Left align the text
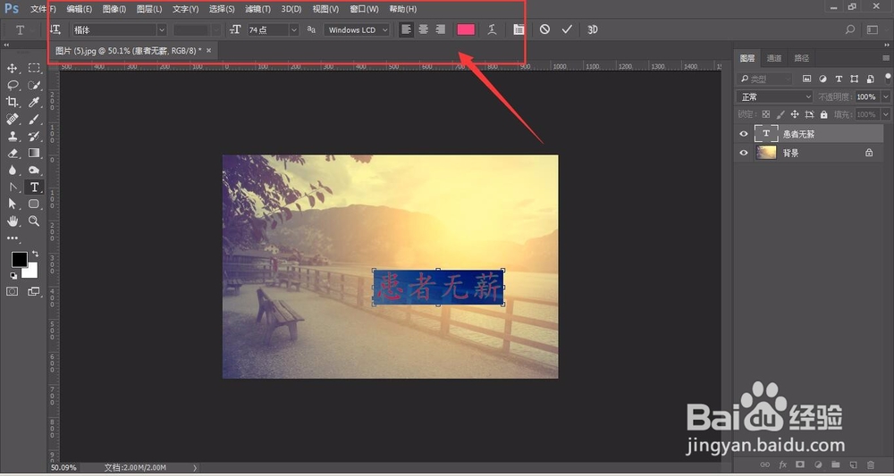894x476 pixels. tap(406, 29)
